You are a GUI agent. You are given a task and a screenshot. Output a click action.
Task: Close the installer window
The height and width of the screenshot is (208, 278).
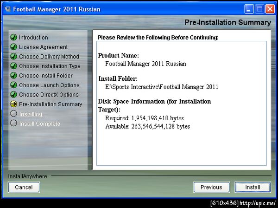(x=270, y=9)
